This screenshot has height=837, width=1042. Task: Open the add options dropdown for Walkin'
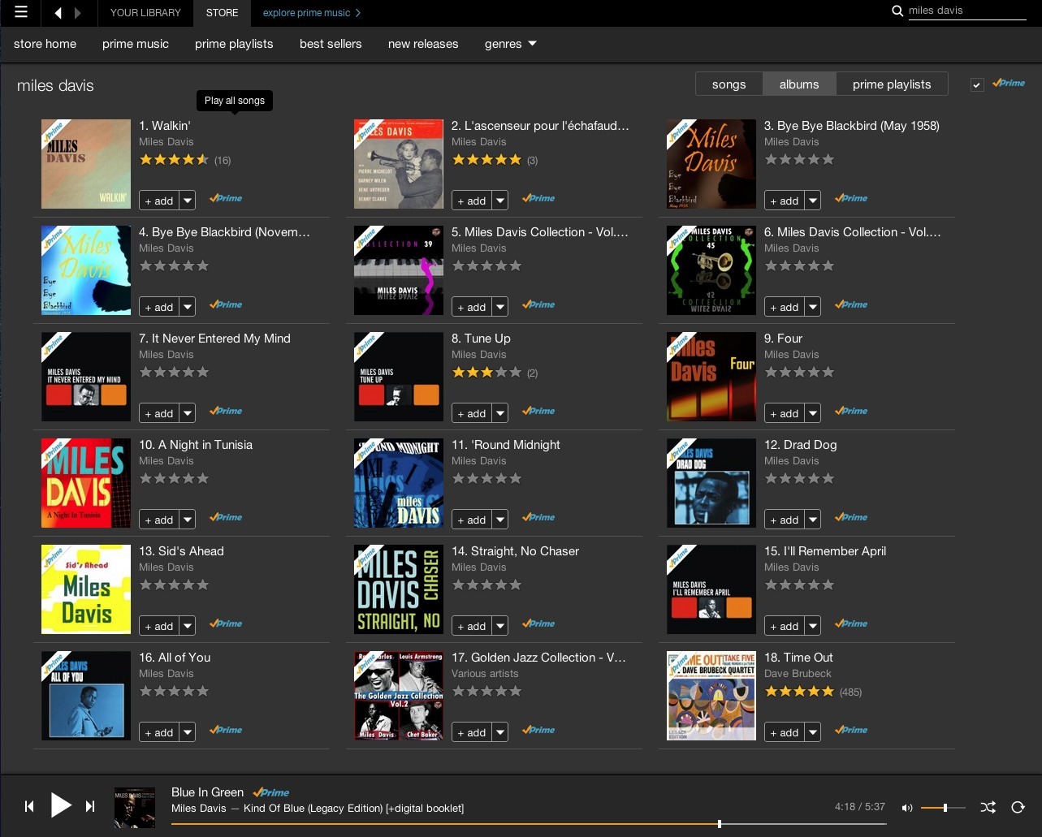[x=188, y=200]
